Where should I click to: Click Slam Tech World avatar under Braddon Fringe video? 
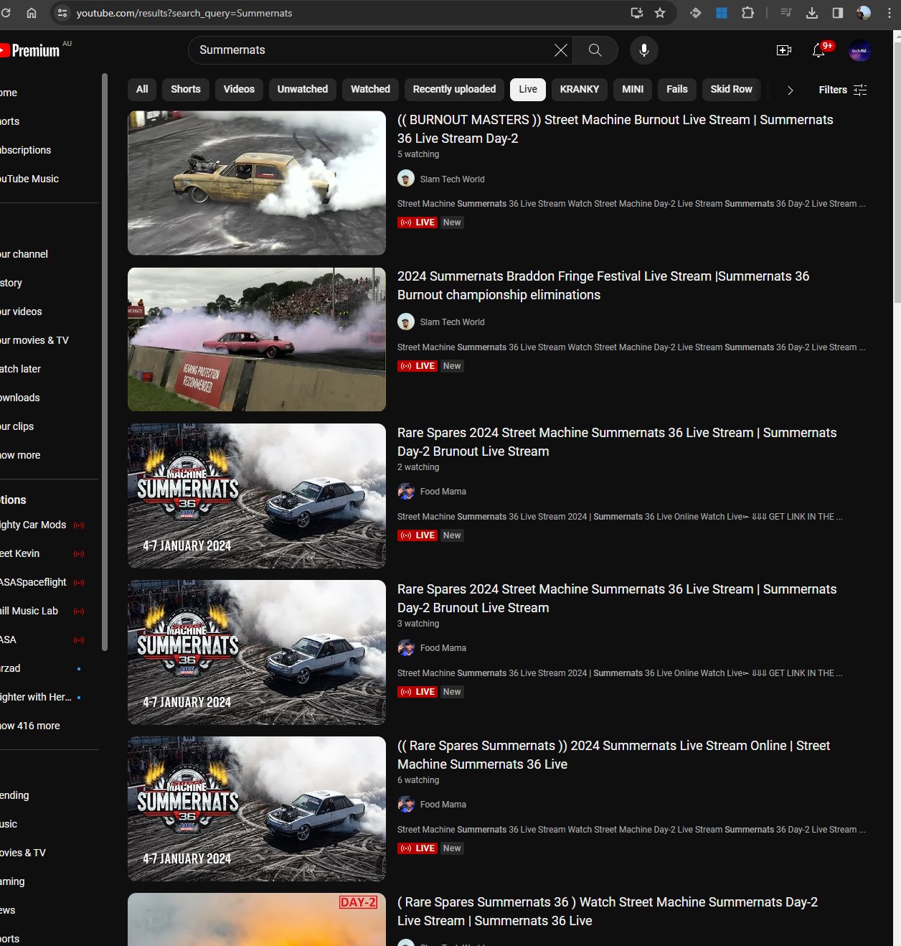click(406, 322)
